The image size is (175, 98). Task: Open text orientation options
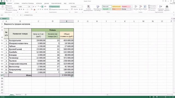45,7
